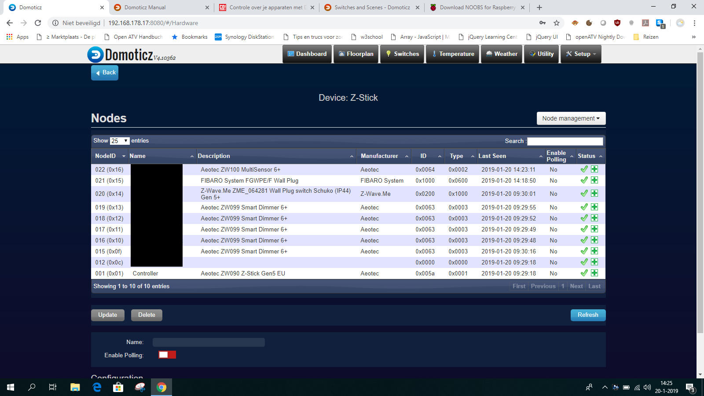Open Chrome menu three dots
Screen dimensions: 704x396
tap(694, 23)
